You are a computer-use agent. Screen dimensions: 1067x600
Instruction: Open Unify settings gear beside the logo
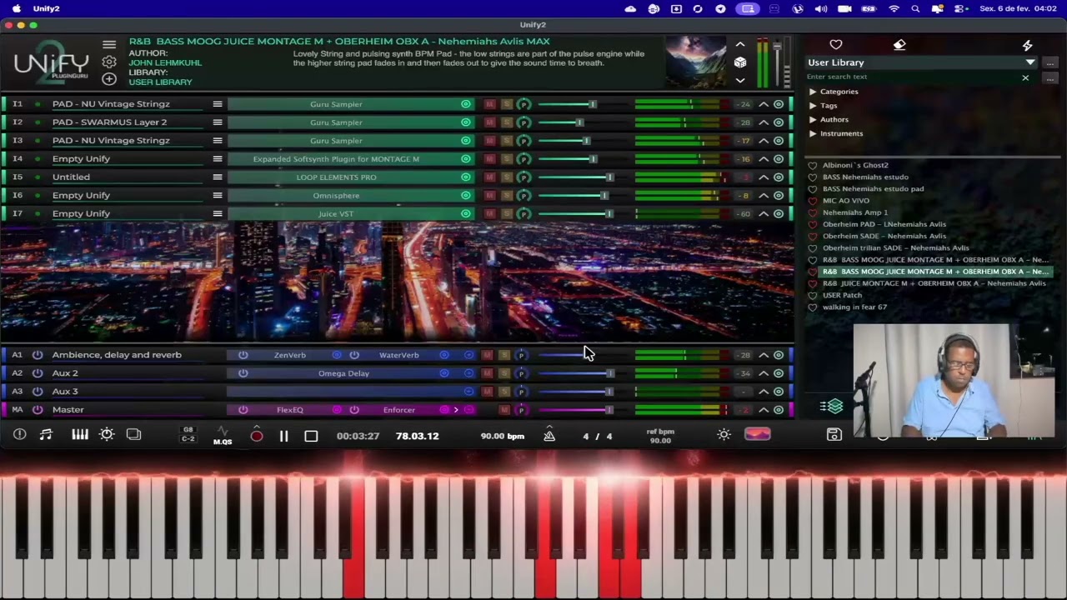point(109,62)
